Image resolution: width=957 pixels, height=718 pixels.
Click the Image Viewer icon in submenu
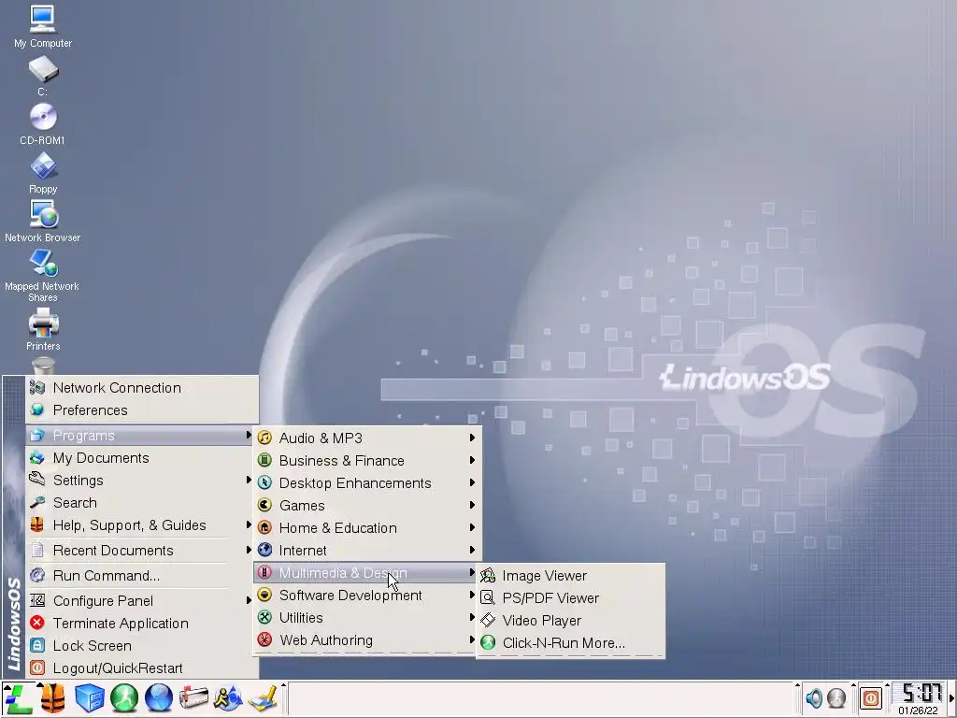[488, 575]
